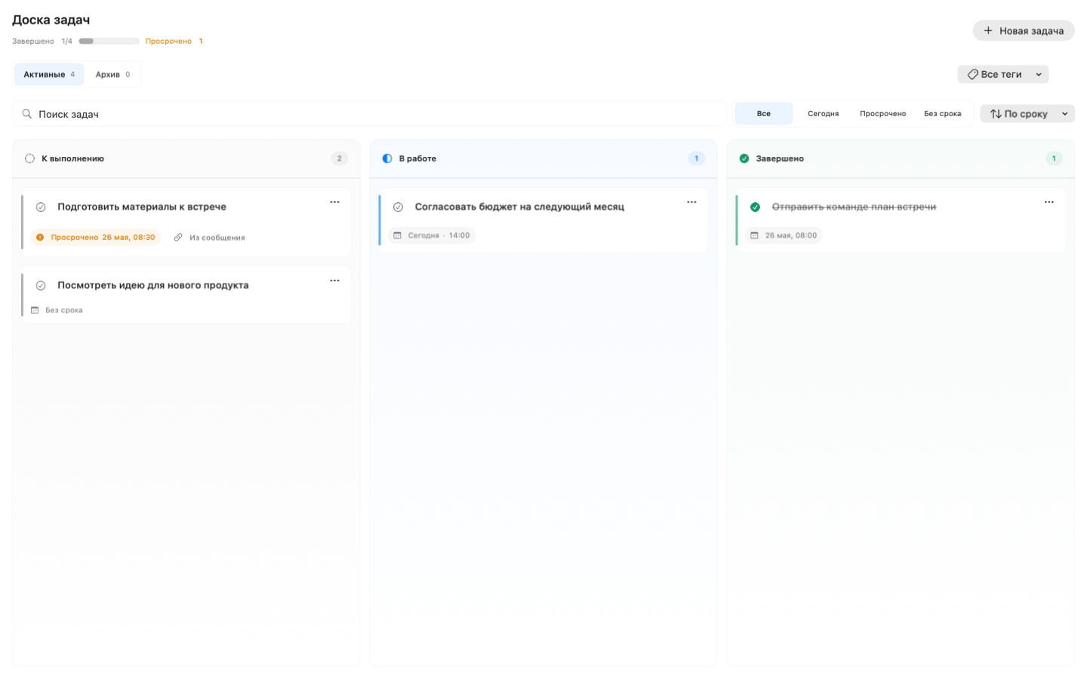Open 'Из сообщения' source link

click(209, 237)
